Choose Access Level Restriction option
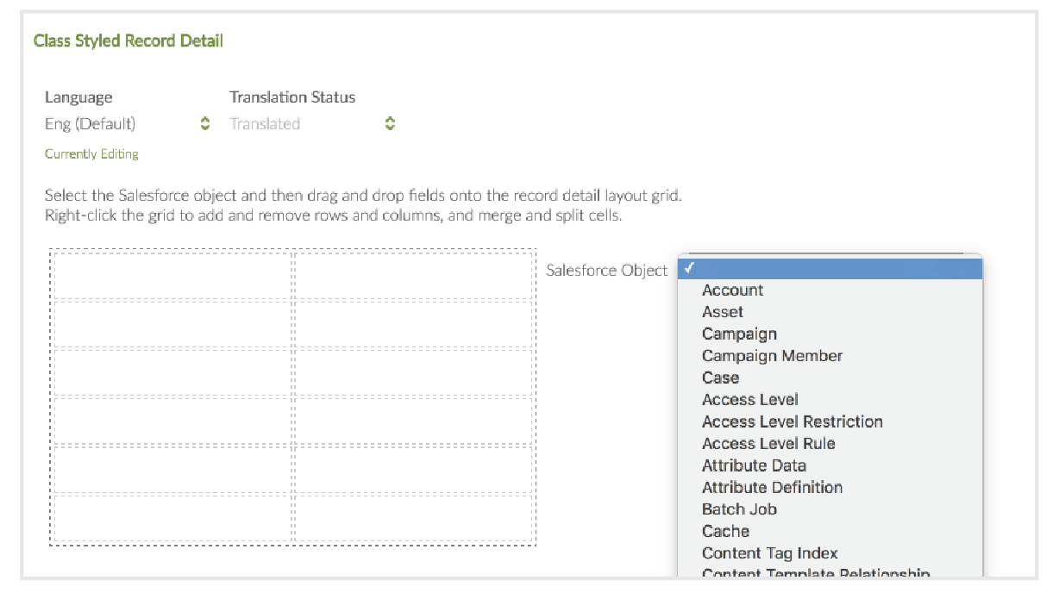The image size is (1059, 593). 792,421
